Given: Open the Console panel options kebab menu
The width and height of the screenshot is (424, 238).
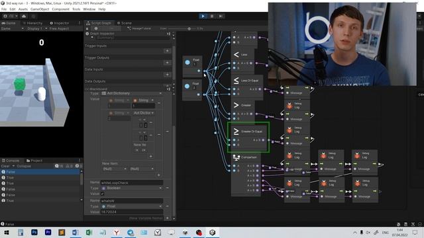Looking at the screenshot, I should pyautogui.click(x=79, y=161).
